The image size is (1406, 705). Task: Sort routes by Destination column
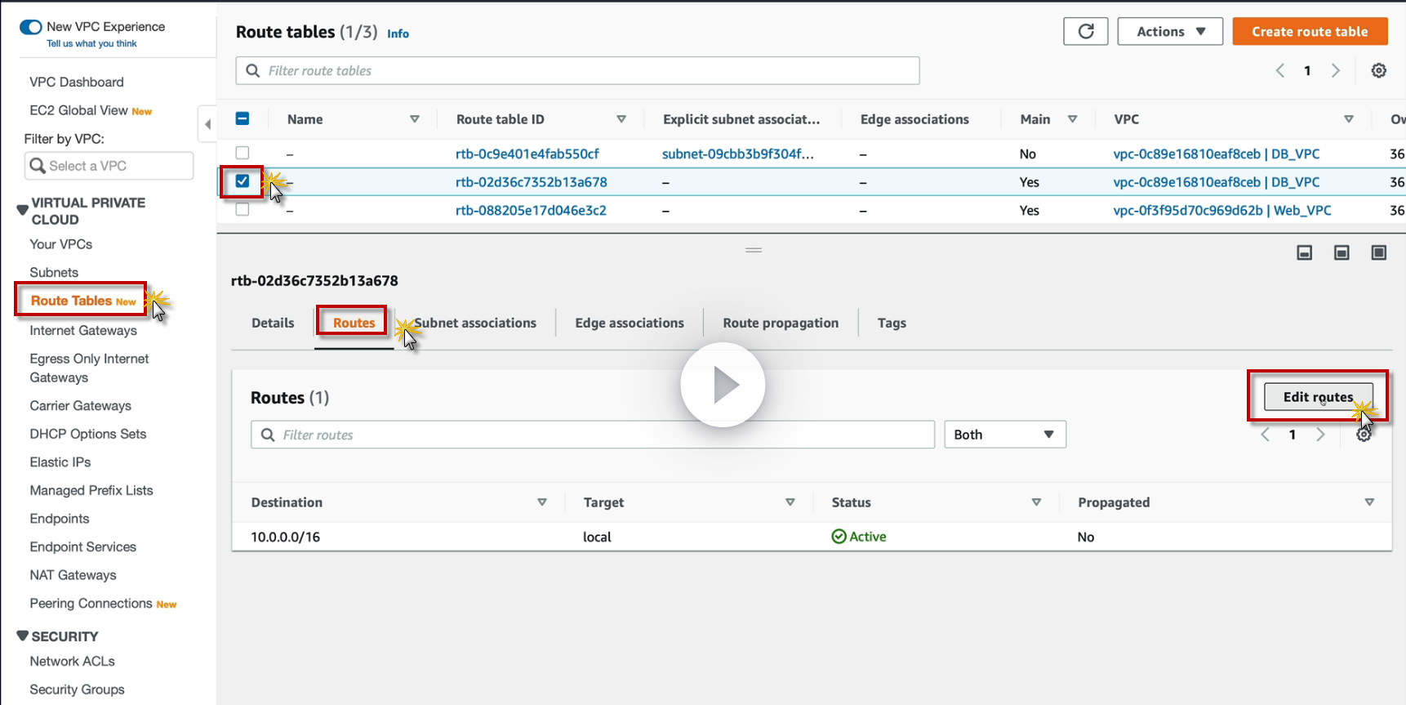(542, 502)
